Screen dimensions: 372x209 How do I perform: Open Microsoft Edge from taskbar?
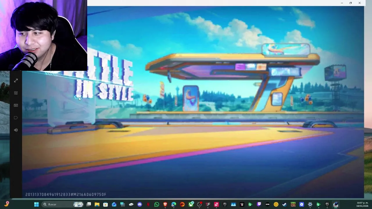(174, 204)
